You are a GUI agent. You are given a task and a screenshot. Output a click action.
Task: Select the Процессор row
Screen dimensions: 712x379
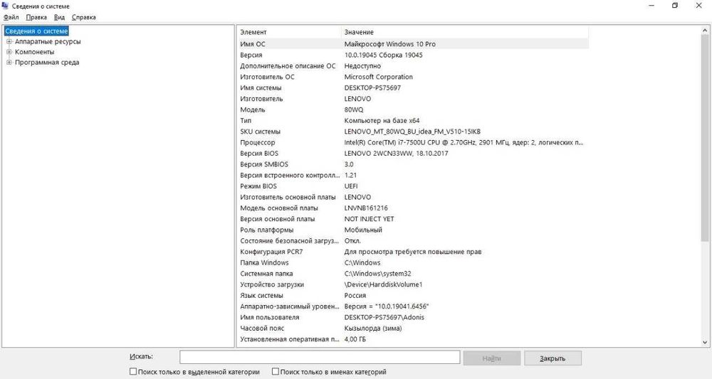pyautogui.click(x=413, y=142)
